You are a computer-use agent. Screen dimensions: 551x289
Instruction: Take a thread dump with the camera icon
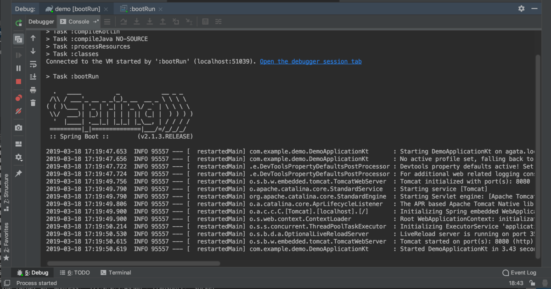point(18,128)
